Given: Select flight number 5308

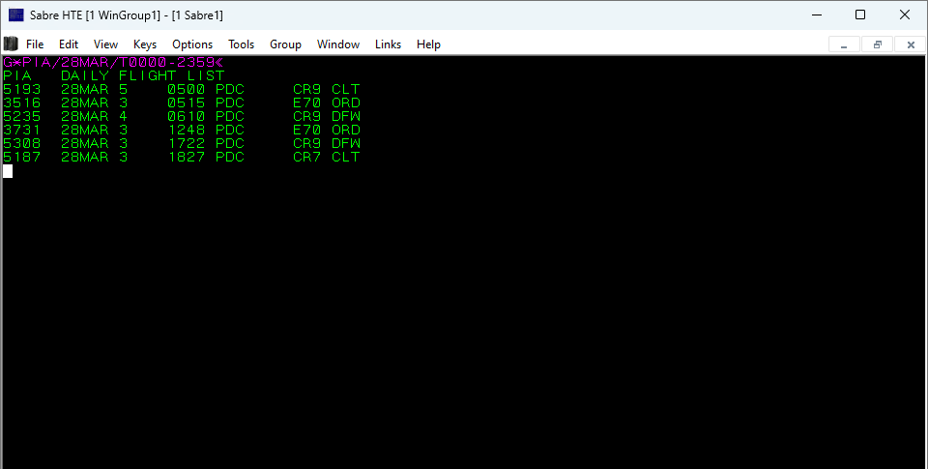Looking at the screenshot, I should pyautogui.click(x=22, y=144).
